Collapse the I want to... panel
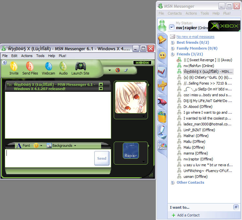The height and width of the screenshot is (220, 242). pyautogui.click(x=236, y=207)
